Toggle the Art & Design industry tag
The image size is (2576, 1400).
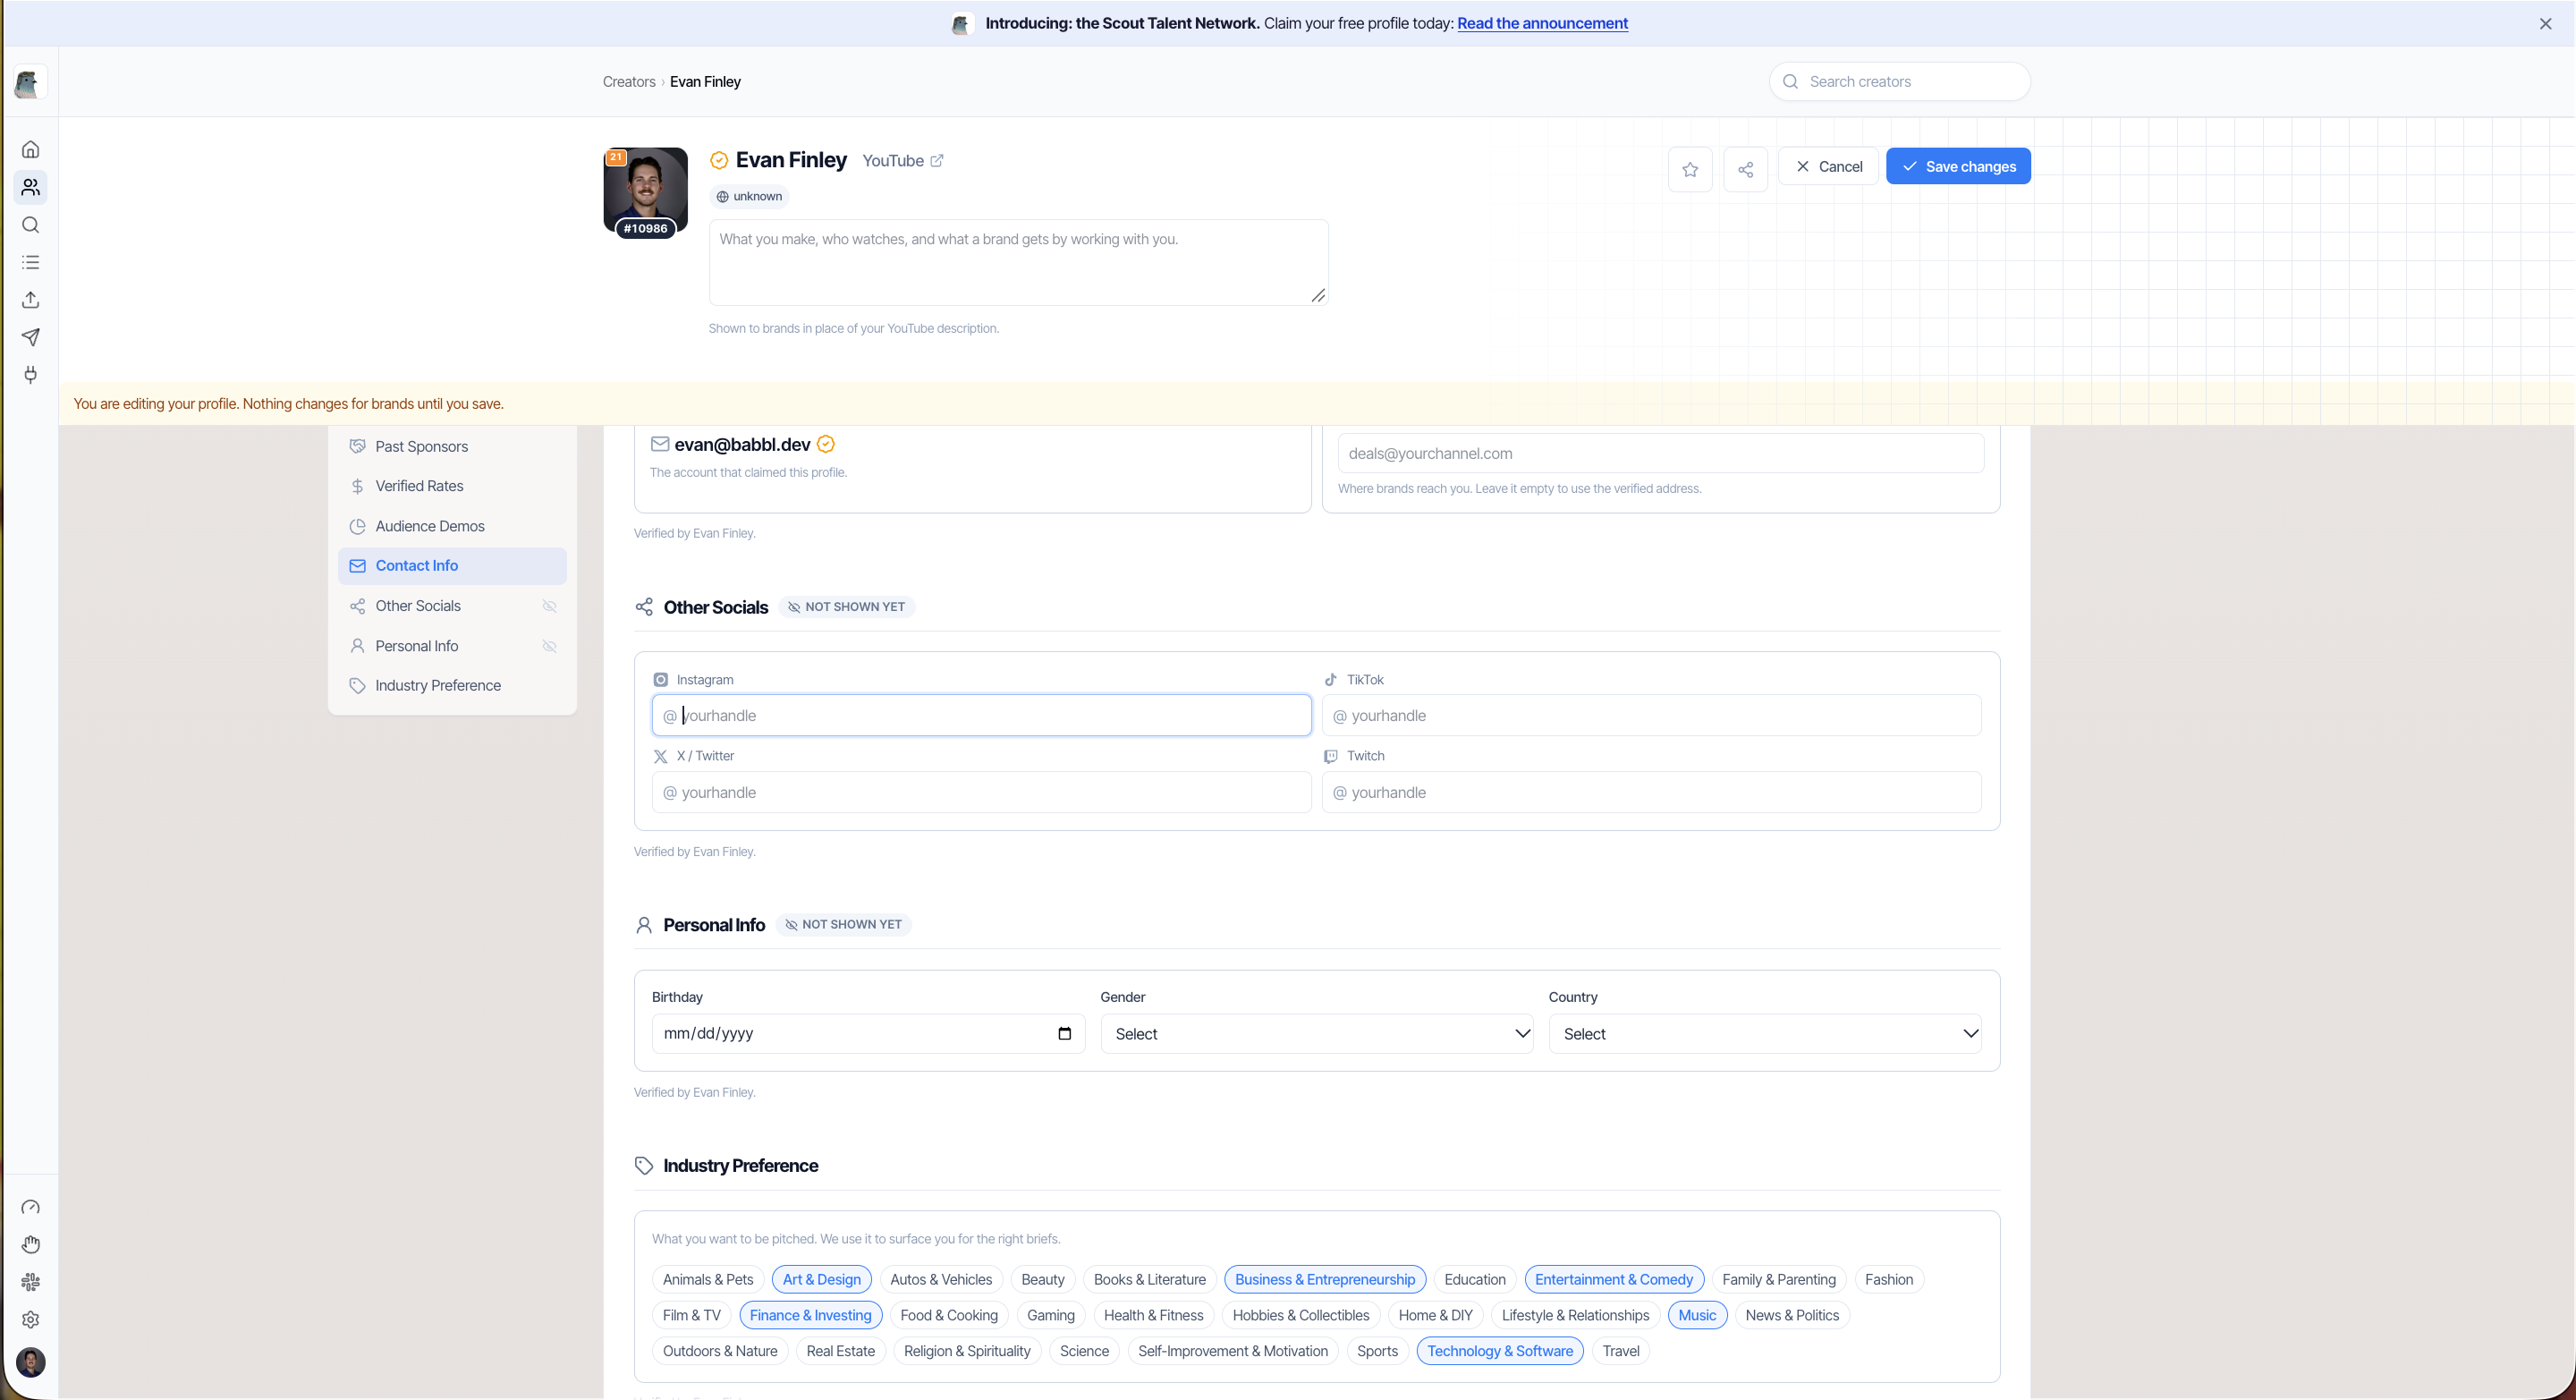(821, 1279)
